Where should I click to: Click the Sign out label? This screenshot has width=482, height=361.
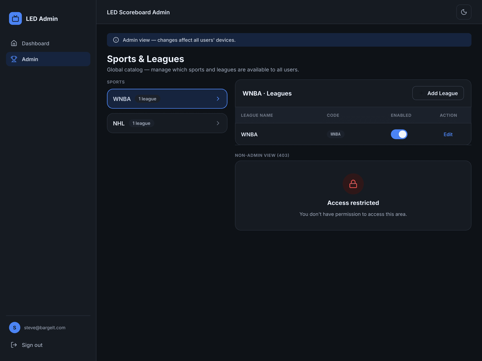click(32, 345)
